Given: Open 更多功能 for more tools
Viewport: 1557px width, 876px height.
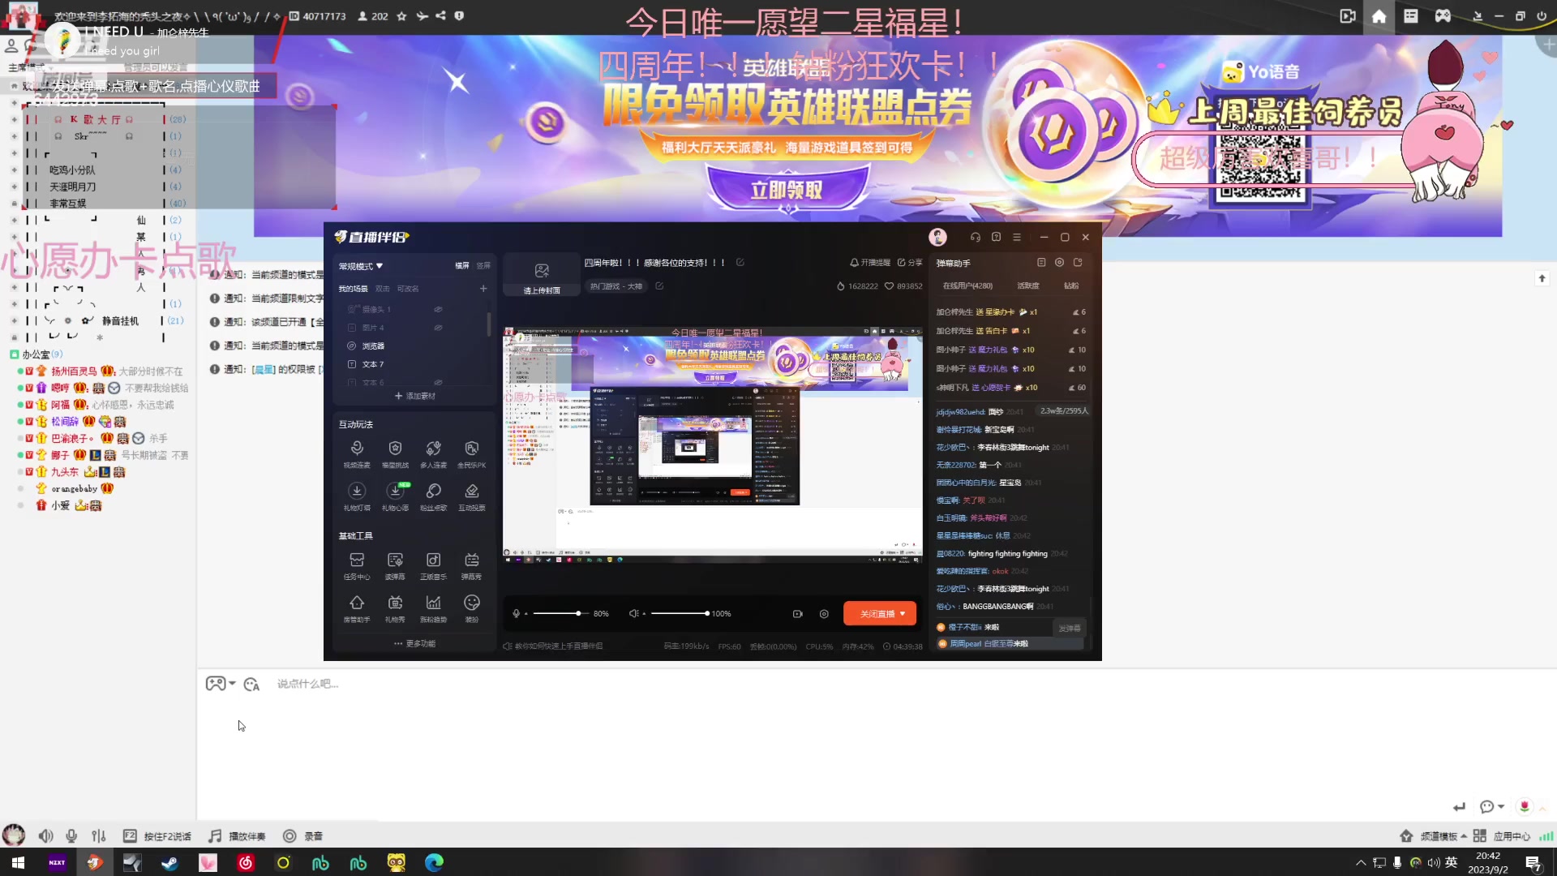Looking at the screenshot, I should point(414,644).
